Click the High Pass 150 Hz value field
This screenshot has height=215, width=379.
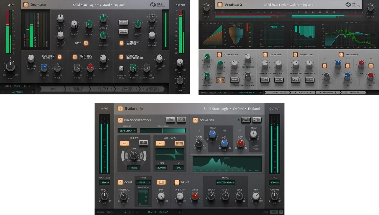pos(105,182)
